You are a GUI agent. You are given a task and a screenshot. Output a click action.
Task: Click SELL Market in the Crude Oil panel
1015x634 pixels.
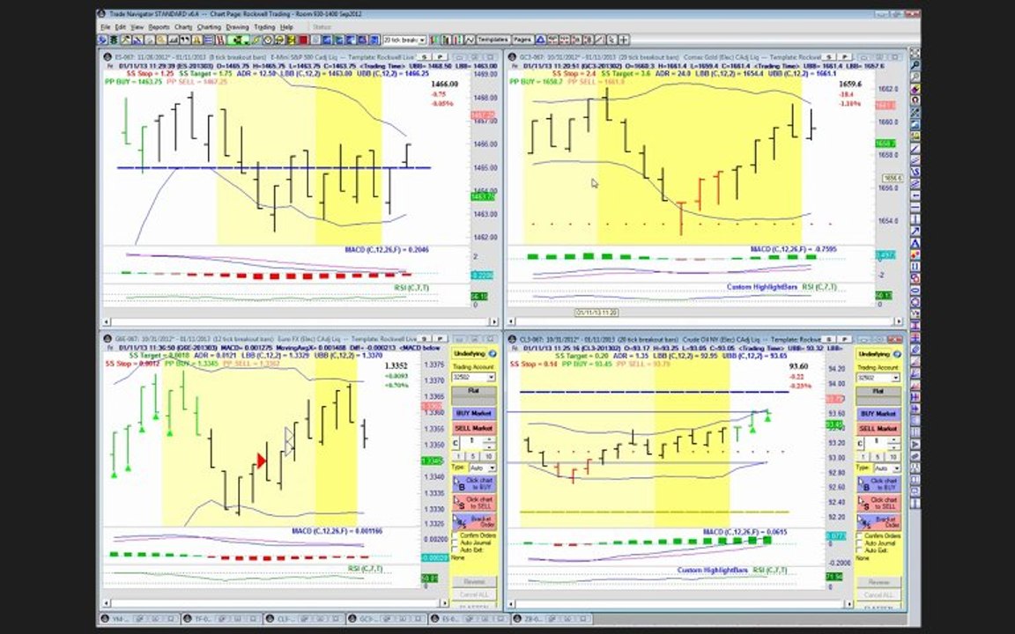(879, 429)
